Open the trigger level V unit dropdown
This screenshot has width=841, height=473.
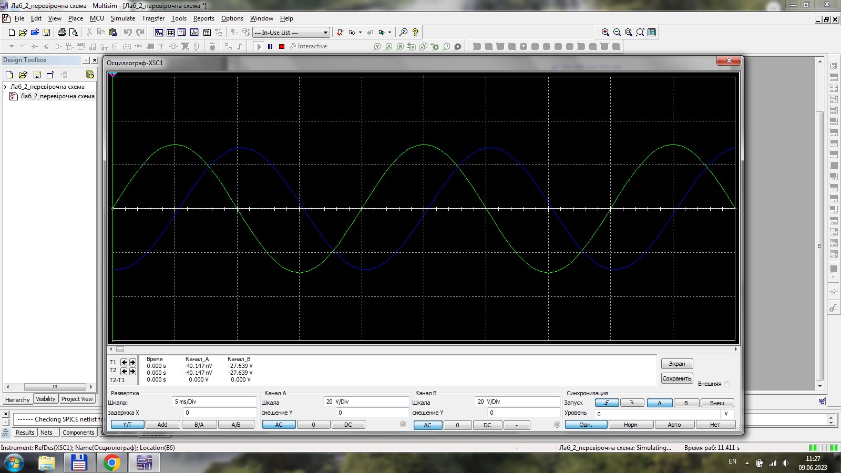[726, 414]
